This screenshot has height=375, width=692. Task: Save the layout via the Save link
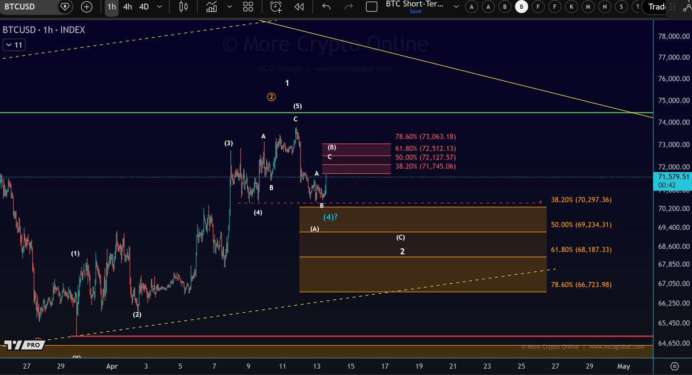[415, 11]
